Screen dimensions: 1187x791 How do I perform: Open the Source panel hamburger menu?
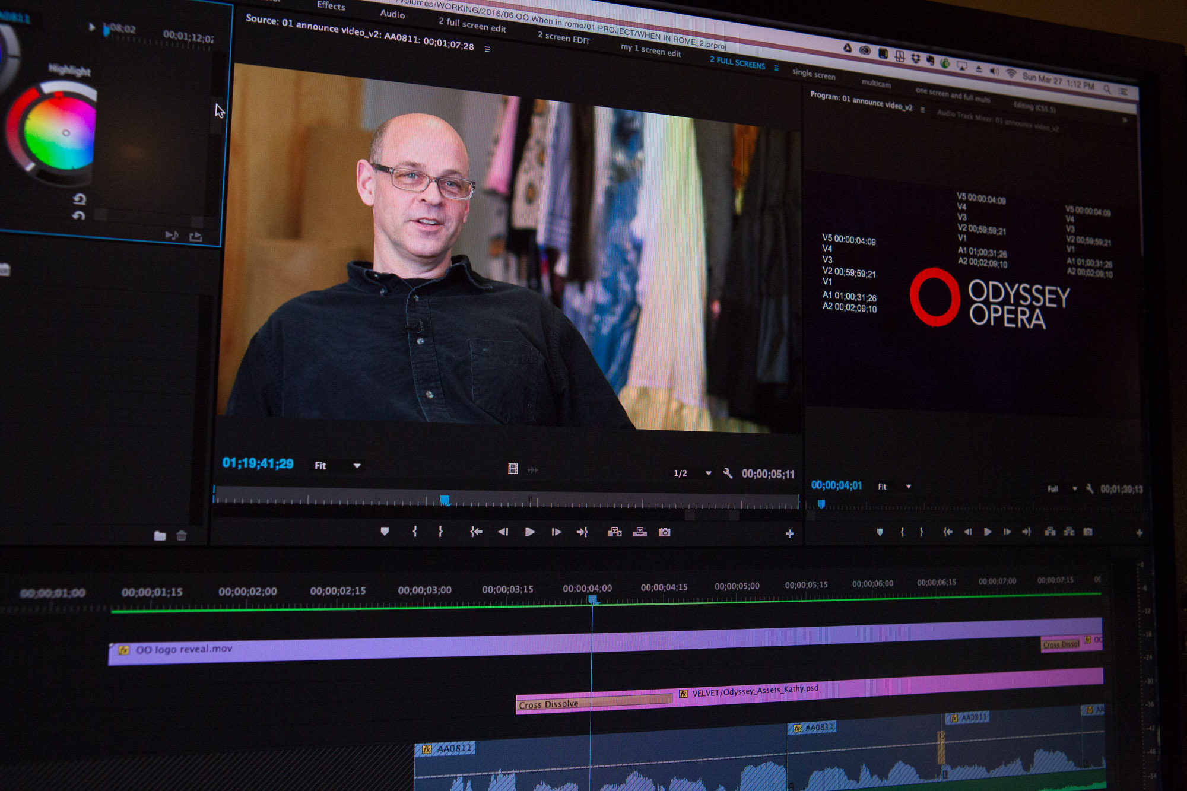click(487, 49)
